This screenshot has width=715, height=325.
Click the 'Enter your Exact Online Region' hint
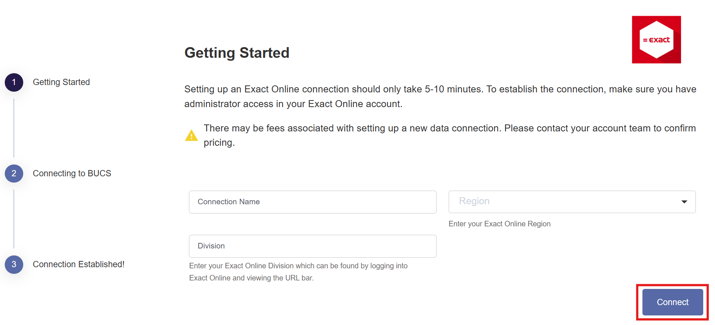[x=499, y=224]
